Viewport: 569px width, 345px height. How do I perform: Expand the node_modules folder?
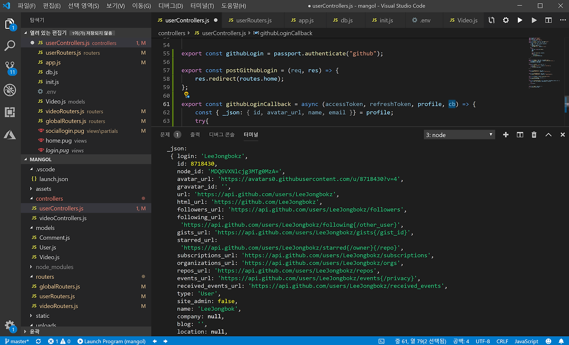pos(54,267)
